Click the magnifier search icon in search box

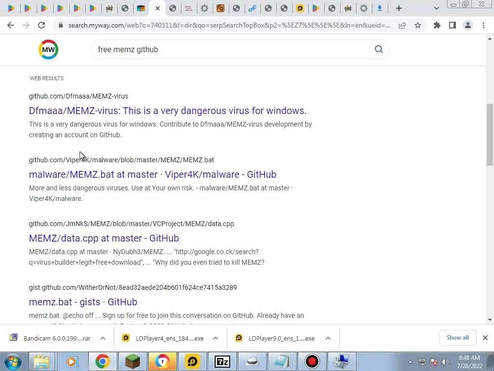tap(379, 49)
